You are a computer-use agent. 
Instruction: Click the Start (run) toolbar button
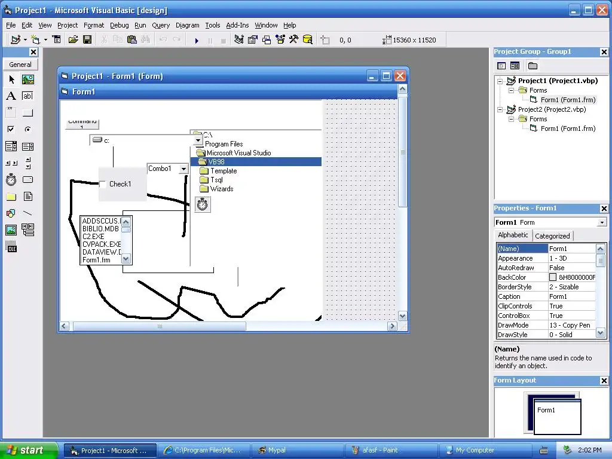point(197,40)
